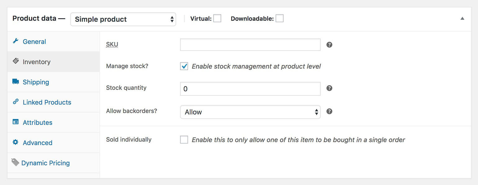Switch to the Attributes tab
This screenshot has height=185, width=478.
click(x=37, y=122)
